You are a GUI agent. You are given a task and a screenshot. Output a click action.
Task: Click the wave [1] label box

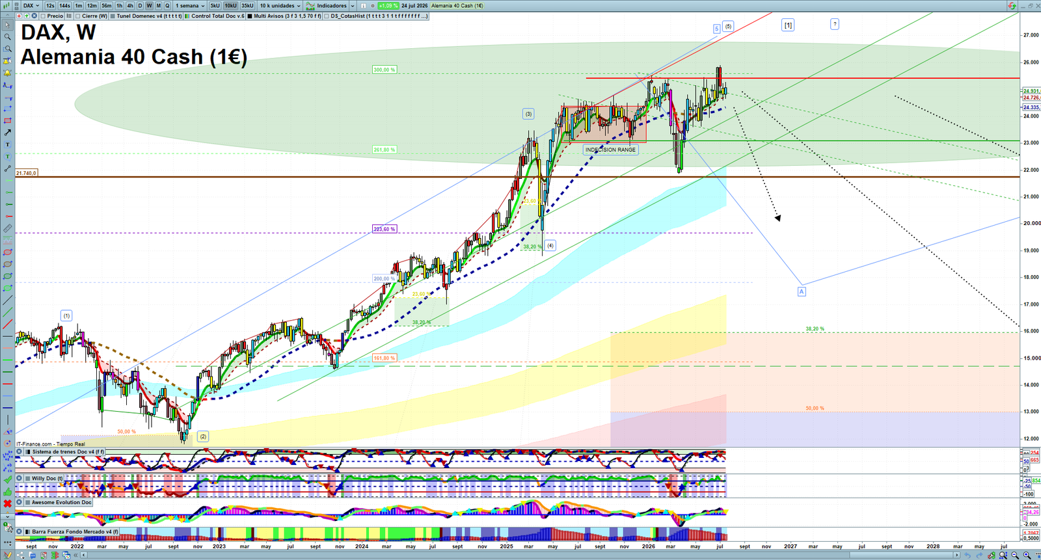tap(788, 25)
